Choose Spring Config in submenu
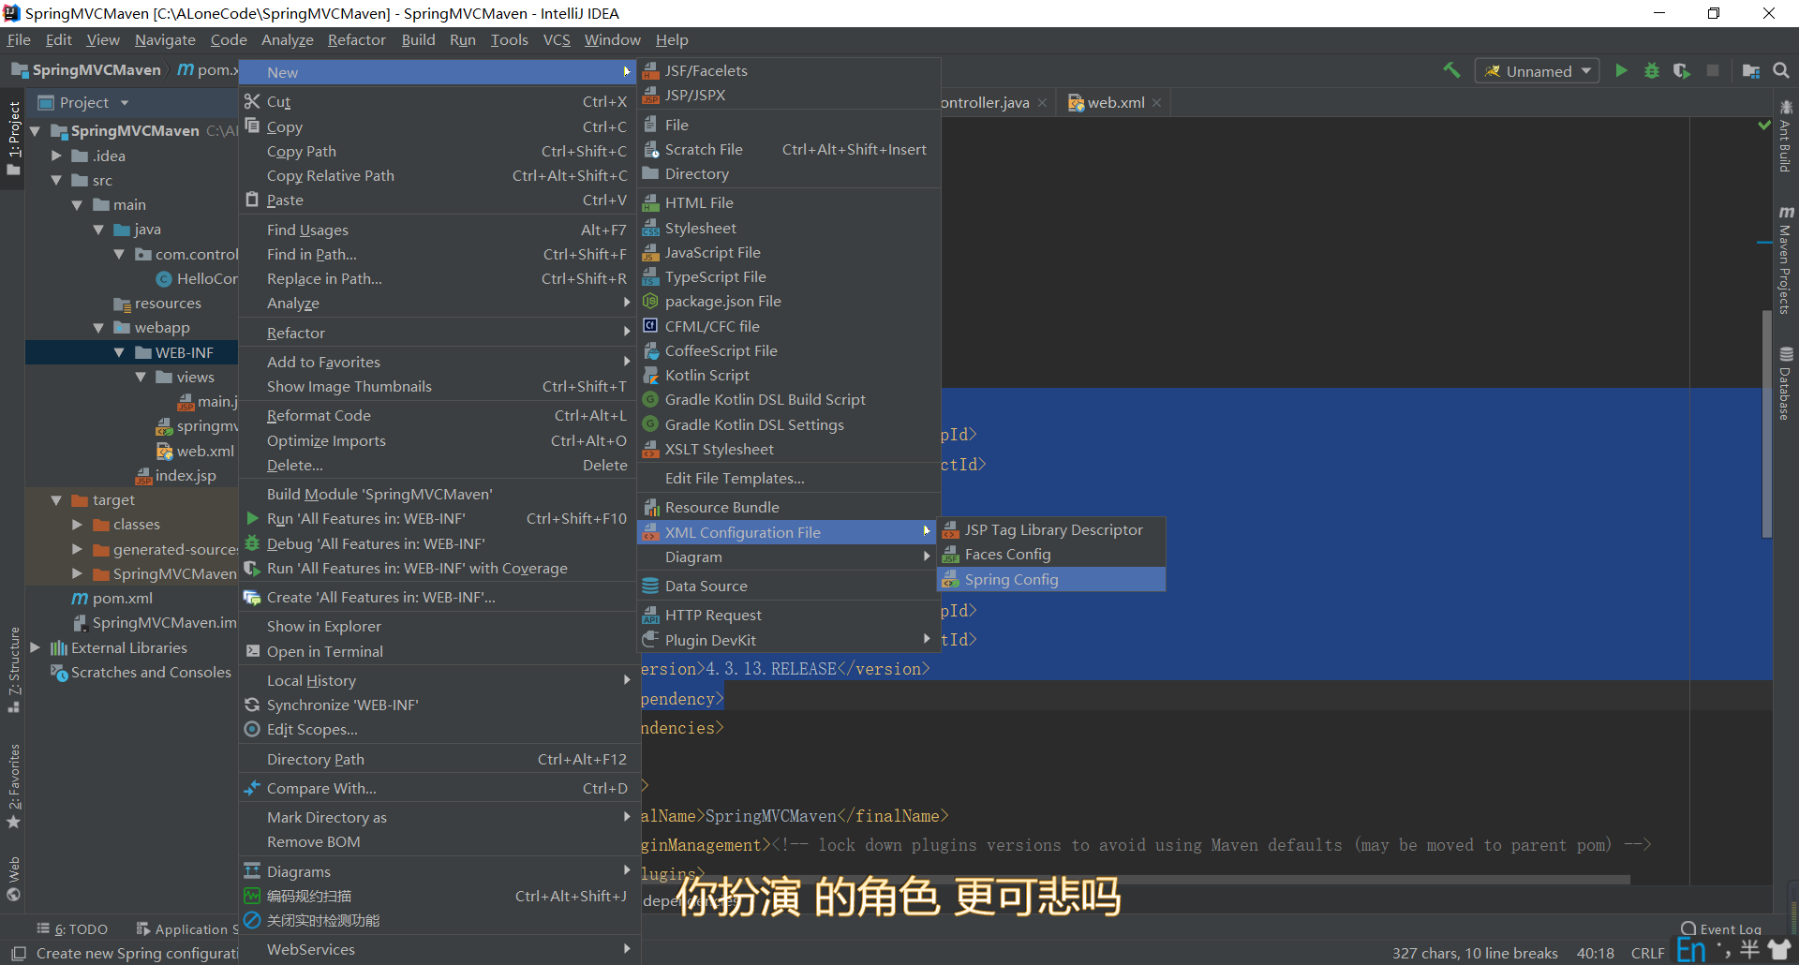The width and height of the screenshot is (1799, 965). point(1051,579)
